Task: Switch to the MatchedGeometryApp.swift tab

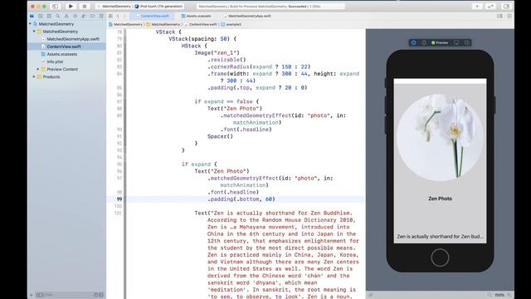Action: click(247, 16)
